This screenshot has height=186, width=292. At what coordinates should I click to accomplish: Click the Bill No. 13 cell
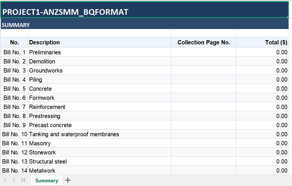coord(14,162)
